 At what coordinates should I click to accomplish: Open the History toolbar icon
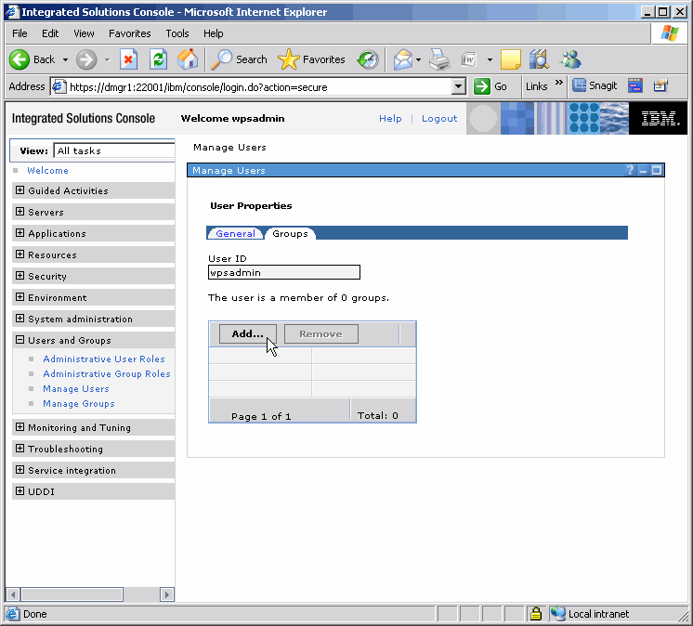368,59
